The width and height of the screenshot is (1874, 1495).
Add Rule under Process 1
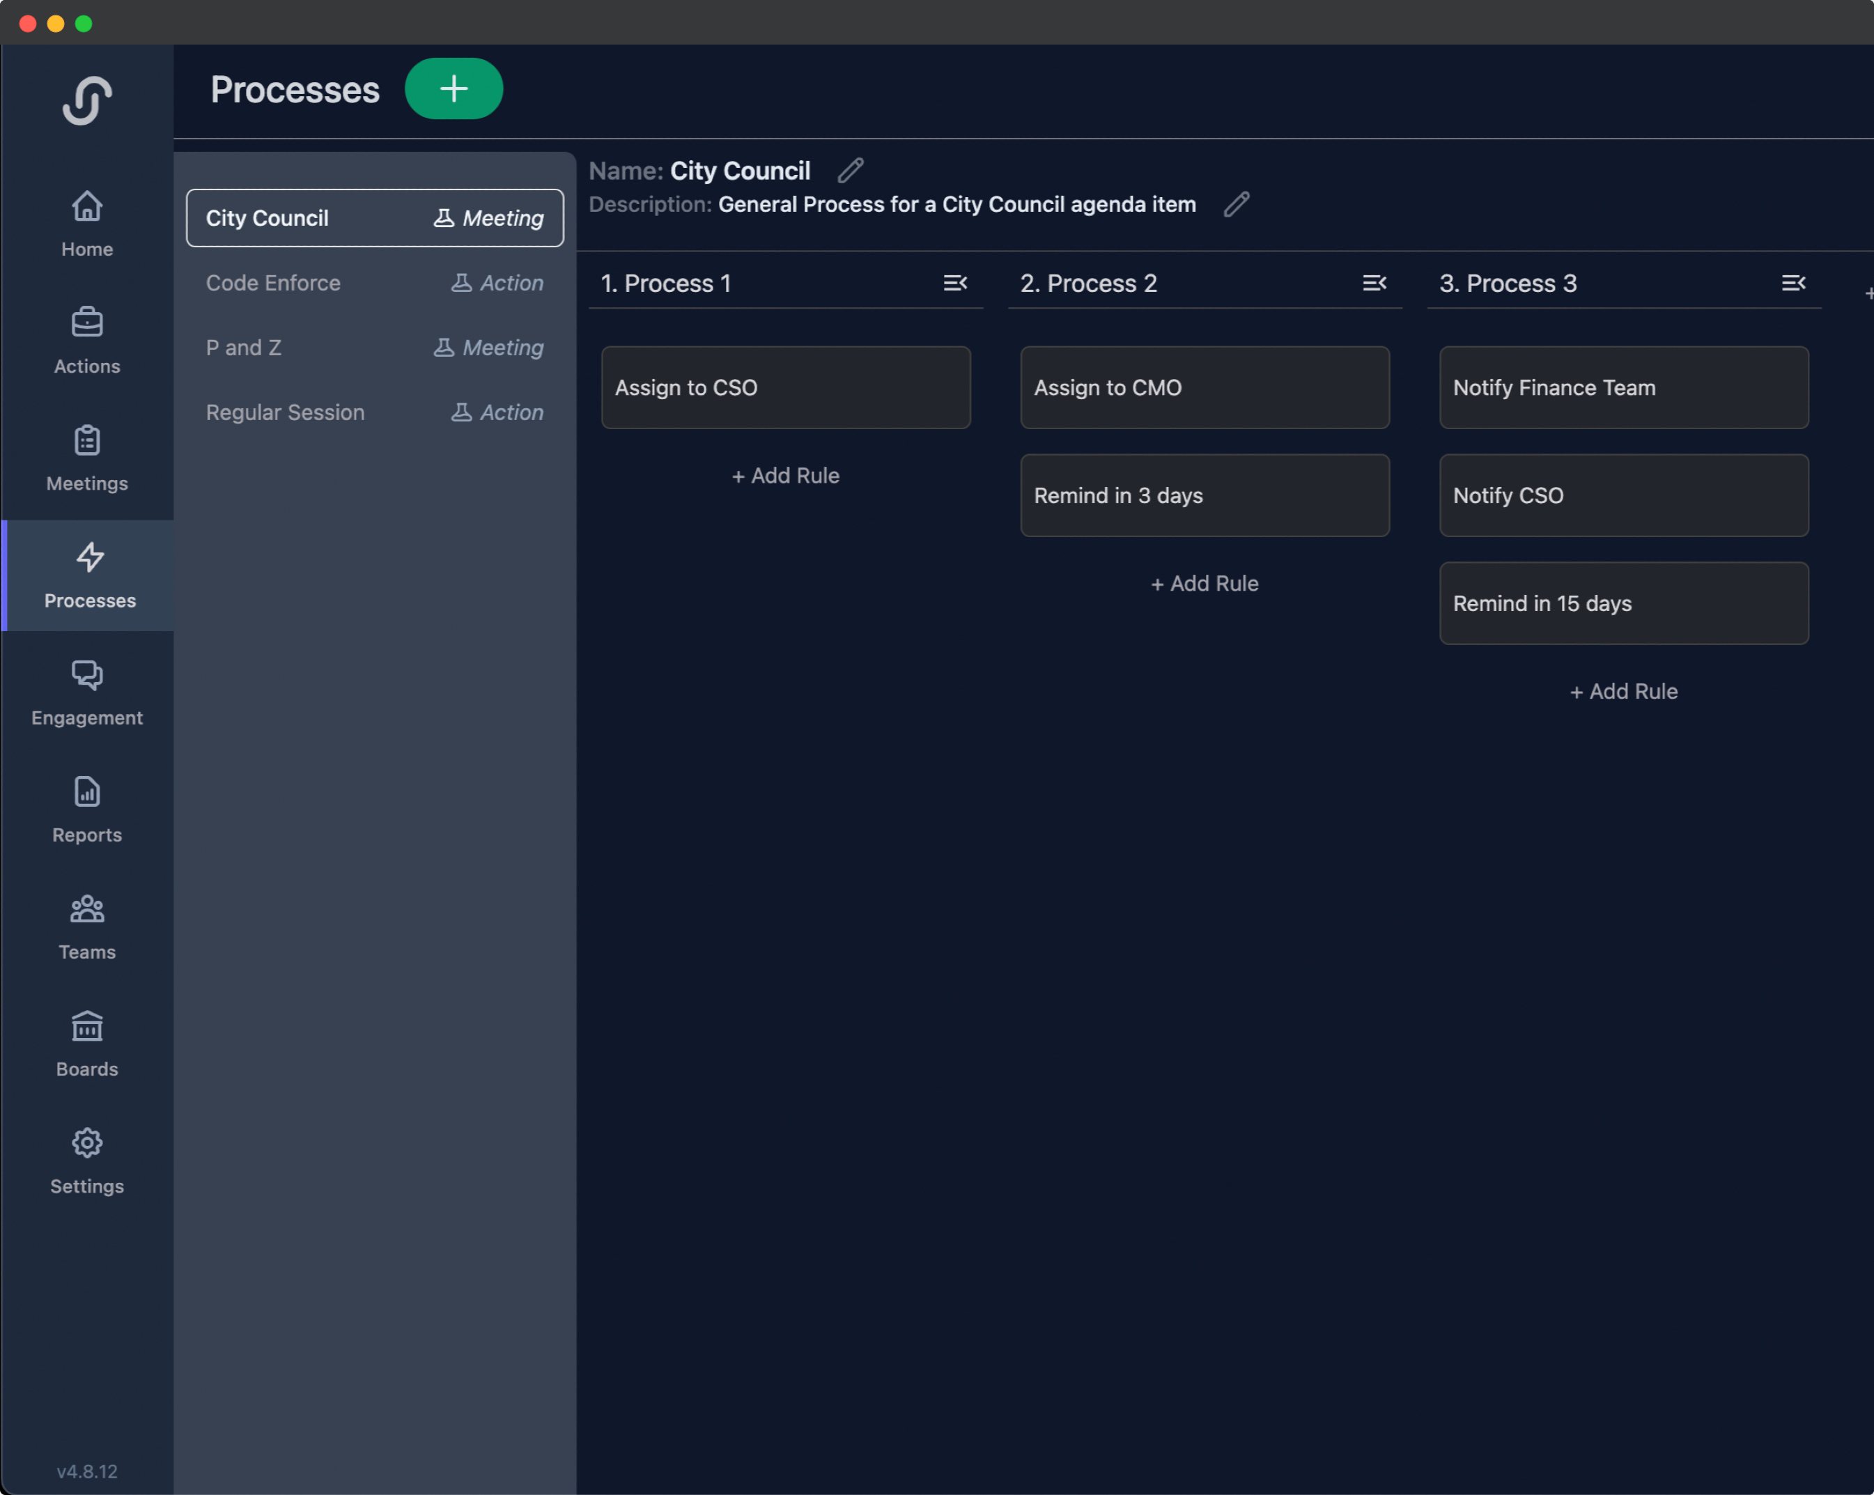(786, 475)
